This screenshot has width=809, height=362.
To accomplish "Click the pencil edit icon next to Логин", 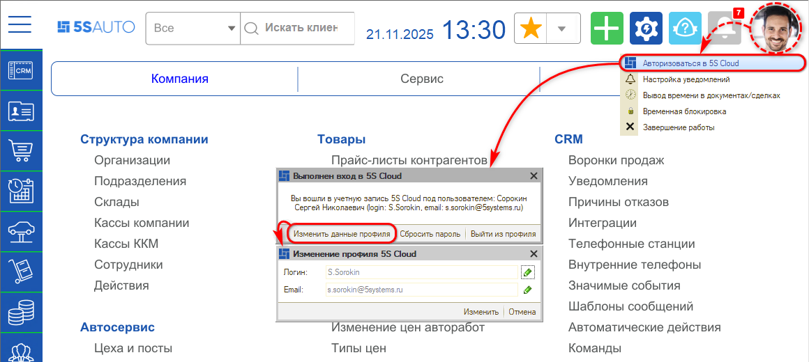I will (527, 272).
